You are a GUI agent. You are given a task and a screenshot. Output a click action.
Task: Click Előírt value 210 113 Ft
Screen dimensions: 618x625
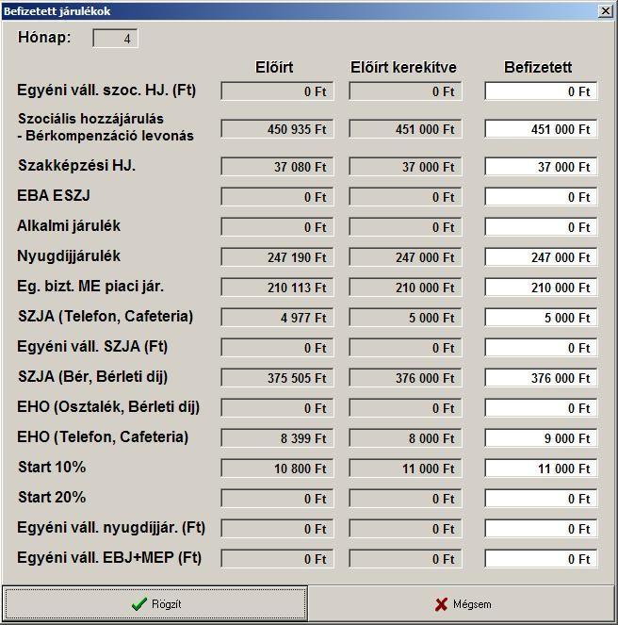pos(277,288)
